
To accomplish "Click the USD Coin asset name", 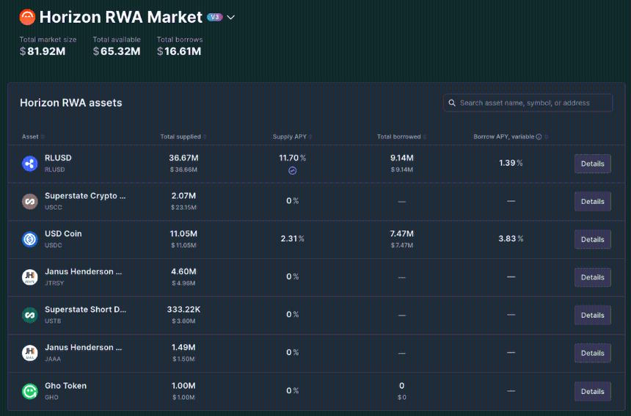I will click(x=63, y=234).
